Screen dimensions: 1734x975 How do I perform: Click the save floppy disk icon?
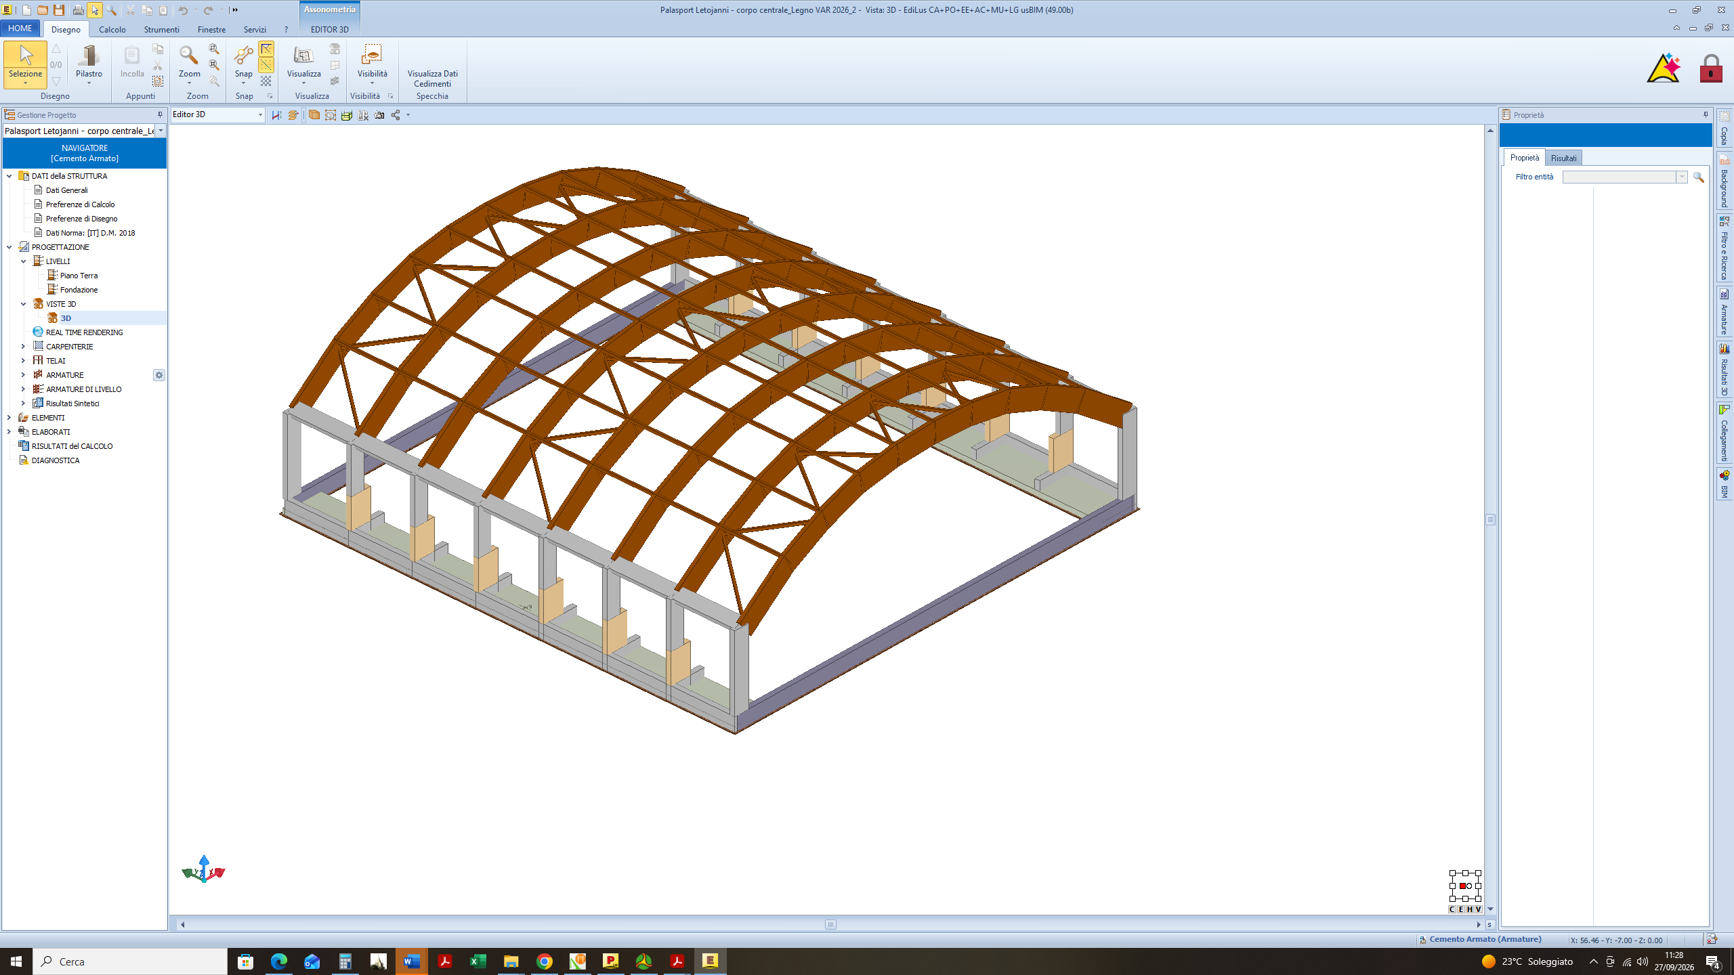pyautogui.click(x=60, y=10)
